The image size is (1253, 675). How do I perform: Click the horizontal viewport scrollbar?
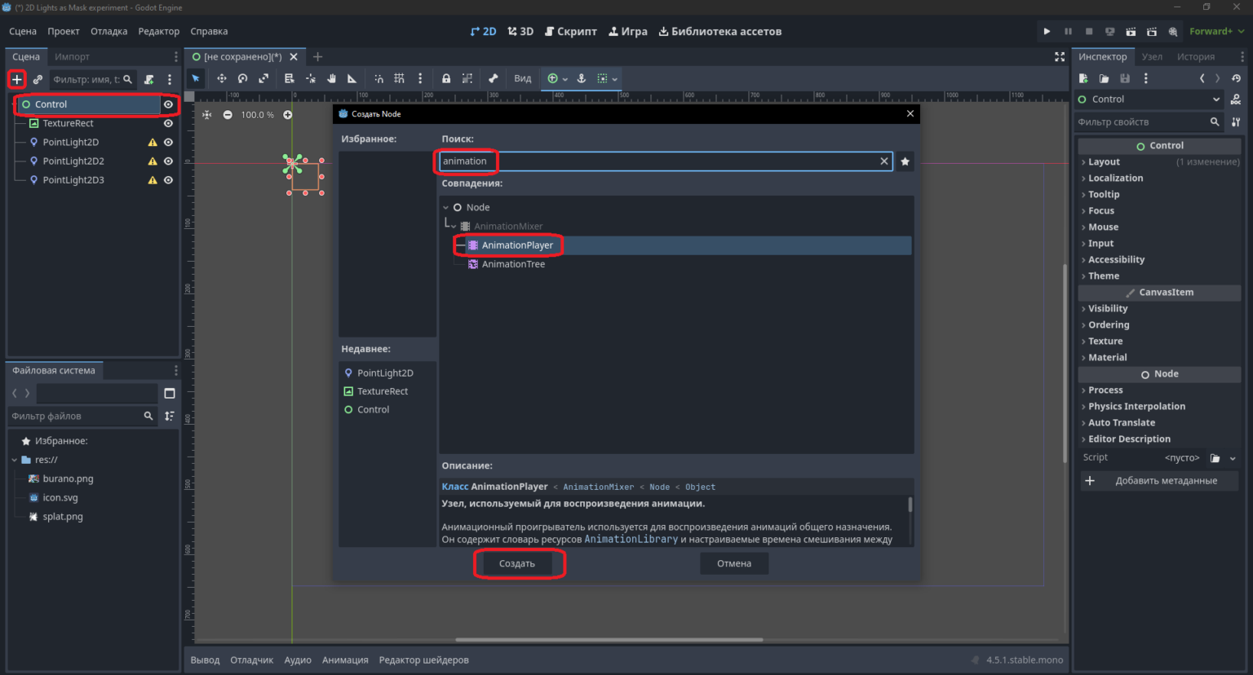point(609,640)
